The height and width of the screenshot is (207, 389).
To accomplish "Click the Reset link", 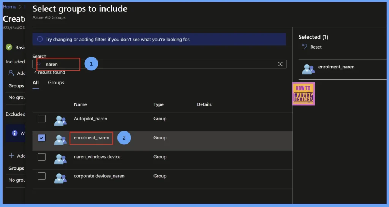I will (316, 47).
